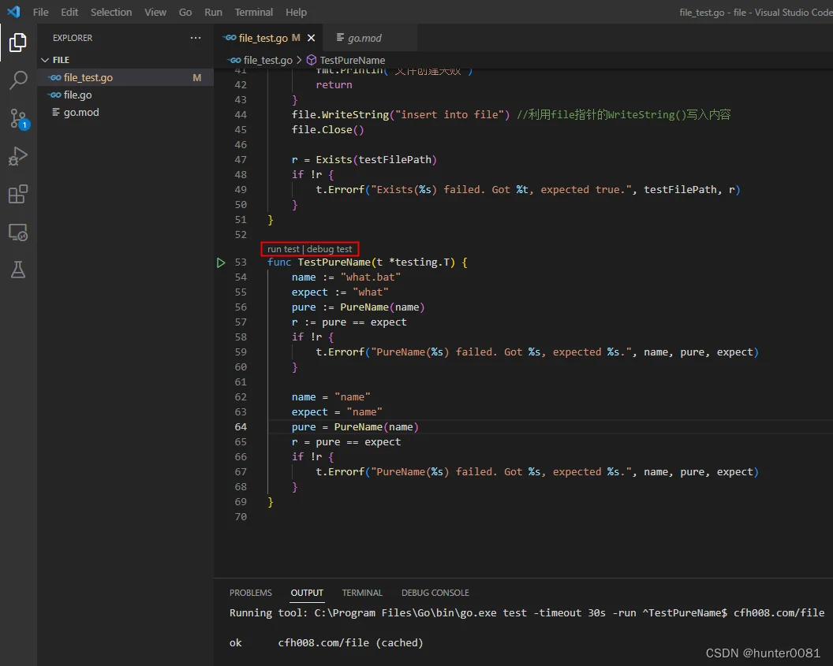The height and width of the screenshot is (666, 833).
Task: Open the Terminal menu
Action: click(253, 12)
